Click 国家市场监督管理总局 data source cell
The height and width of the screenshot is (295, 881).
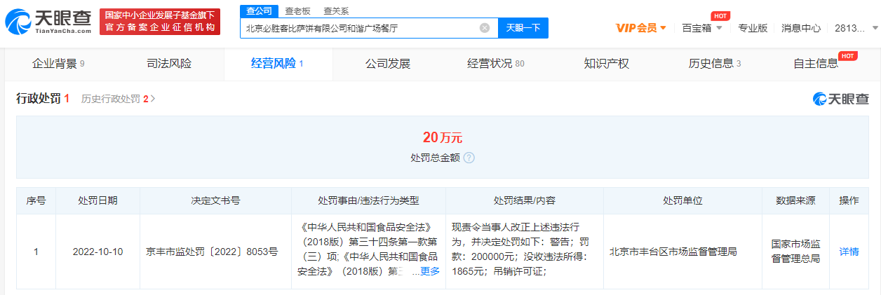click(795, 252)
